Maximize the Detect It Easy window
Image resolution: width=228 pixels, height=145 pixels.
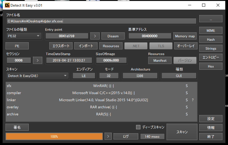tap(204, 5)
